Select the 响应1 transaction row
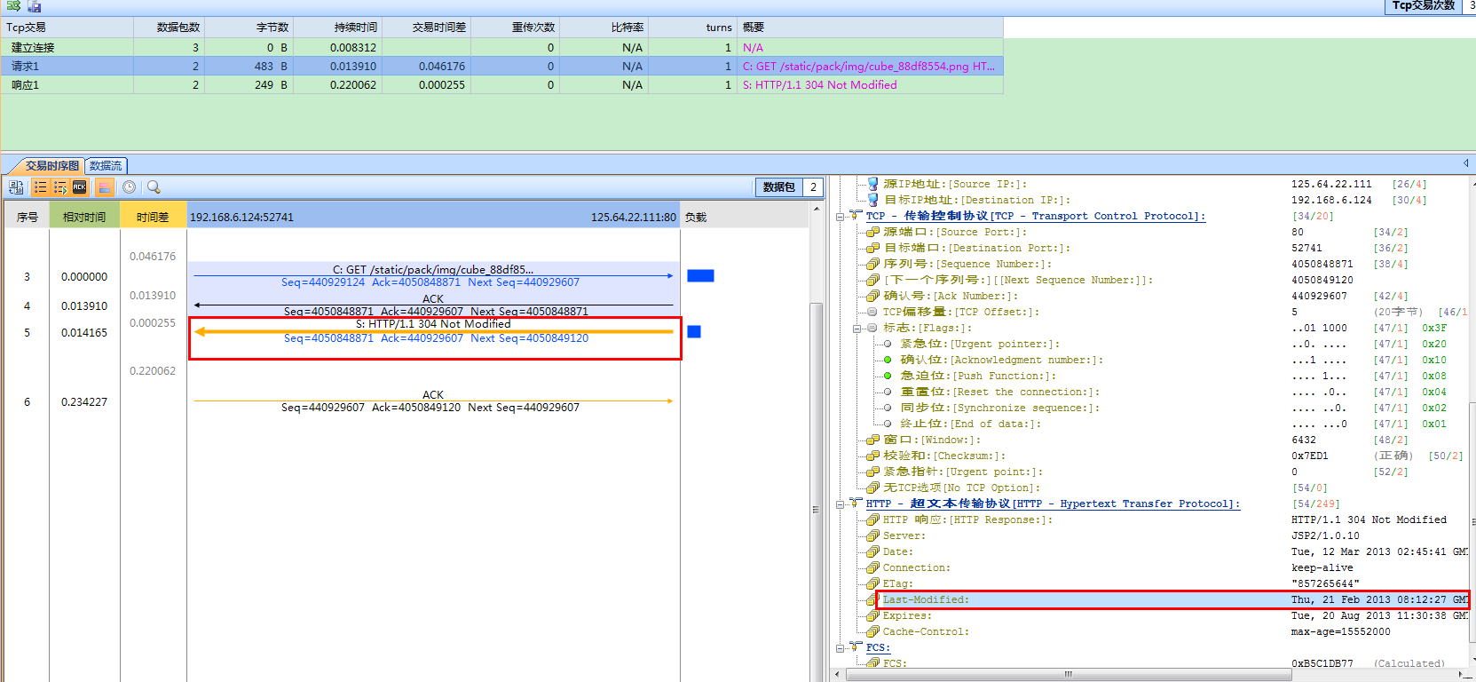Screen dimensions: 1476x682 pos(502,84)
